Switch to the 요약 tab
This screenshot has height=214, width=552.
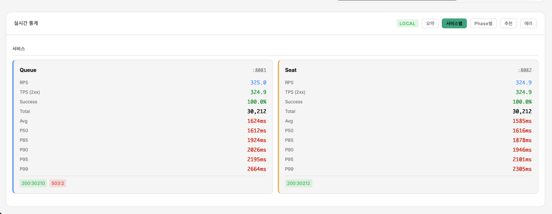[x=430, y=23]
